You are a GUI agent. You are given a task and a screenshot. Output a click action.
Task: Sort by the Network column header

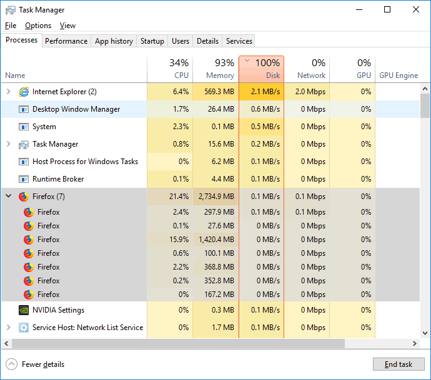click(x=307, y=69)
